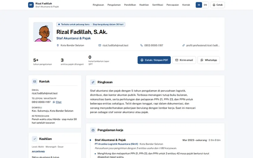253x158 pixels.
Task: Click Cetak / Simpan PDF button
Action: pyautogui.click(x=154, y=60)
